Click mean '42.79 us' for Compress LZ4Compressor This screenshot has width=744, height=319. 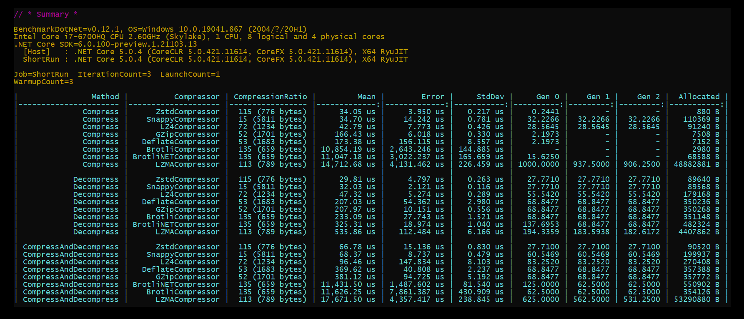tap(357, 127)
